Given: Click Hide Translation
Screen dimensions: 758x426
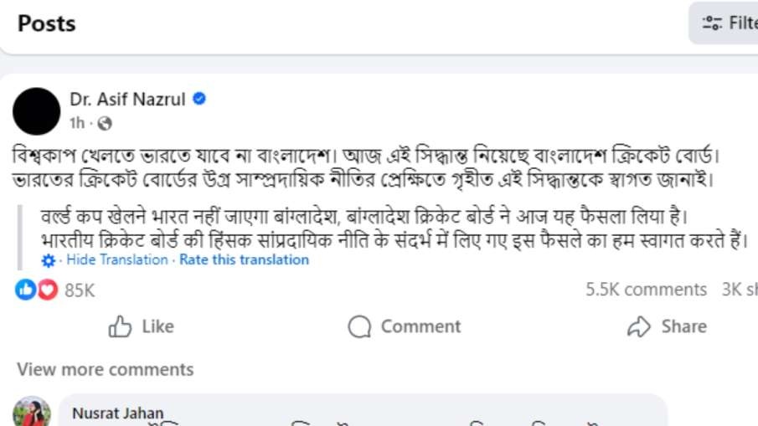Looking at the screenshot, I should [x=117, y=259].
